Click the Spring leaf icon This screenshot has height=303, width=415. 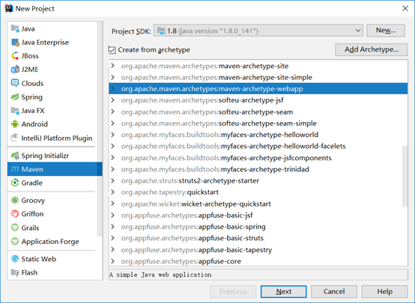point(15,97)
